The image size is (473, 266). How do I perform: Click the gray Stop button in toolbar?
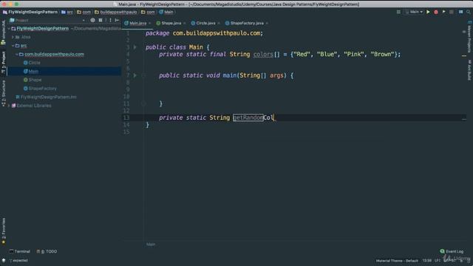[452, 12]
